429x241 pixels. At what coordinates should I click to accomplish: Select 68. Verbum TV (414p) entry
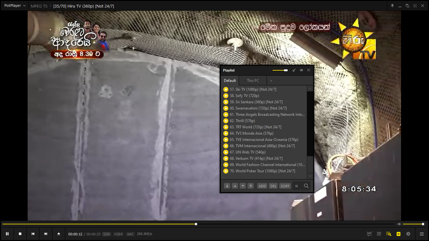[264, 158]
